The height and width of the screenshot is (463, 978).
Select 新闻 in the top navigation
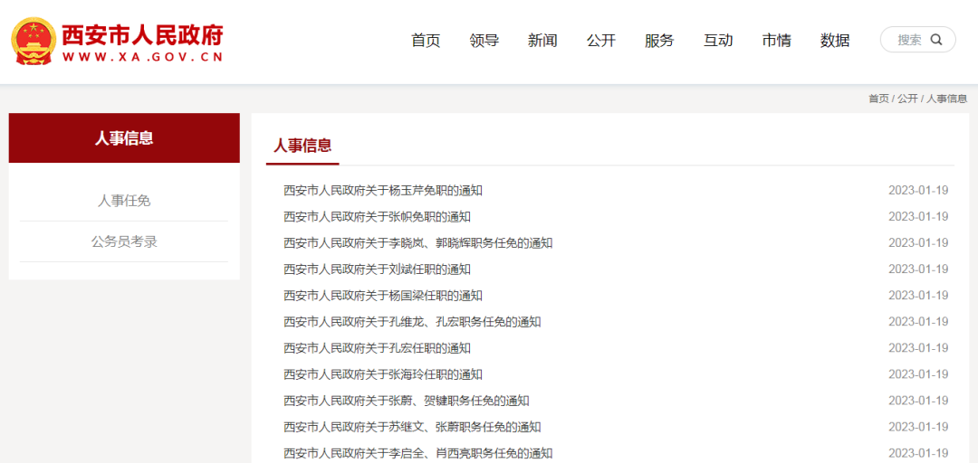(x=542, y=41)
